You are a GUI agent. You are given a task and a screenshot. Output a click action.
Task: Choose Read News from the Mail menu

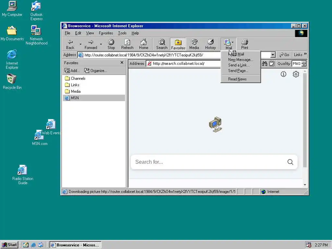pyautogui.click(x=241, y=79)
